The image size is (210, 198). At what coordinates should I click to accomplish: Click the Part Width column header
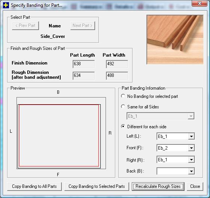click(x=114, y=55)
